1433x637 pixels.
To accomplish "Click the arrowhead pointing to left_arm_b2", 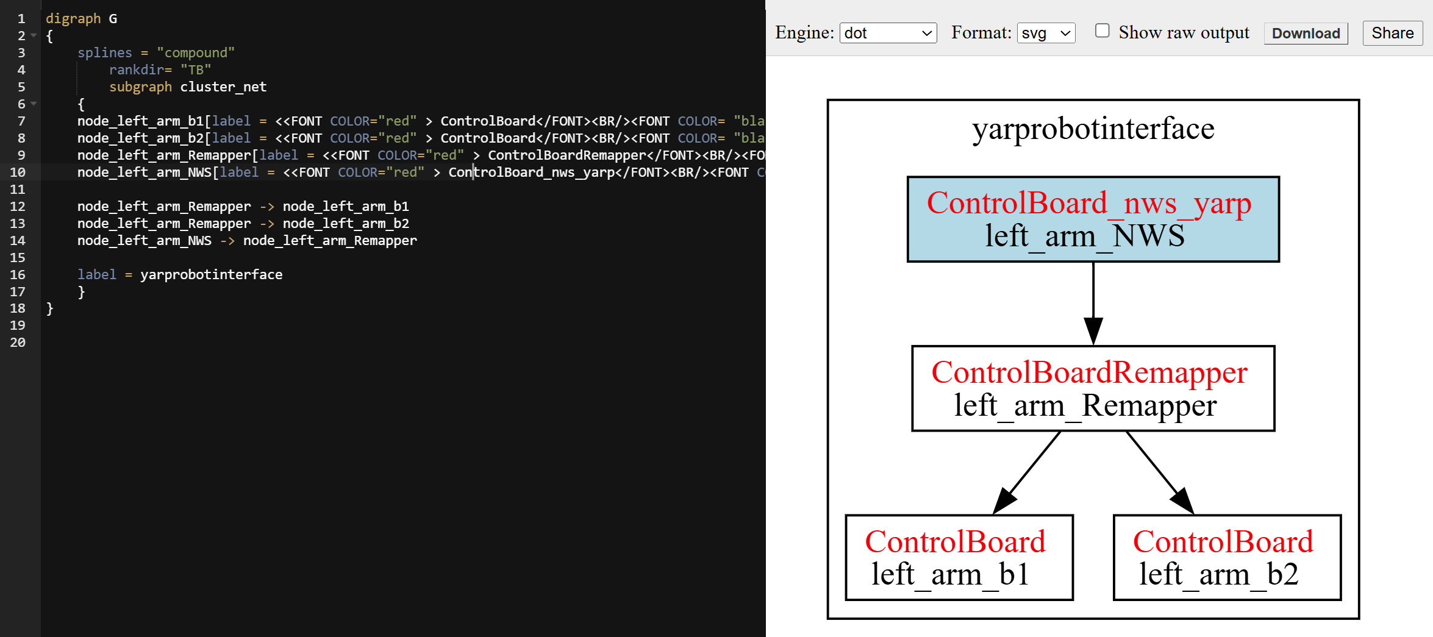I will pos(1182,502).
